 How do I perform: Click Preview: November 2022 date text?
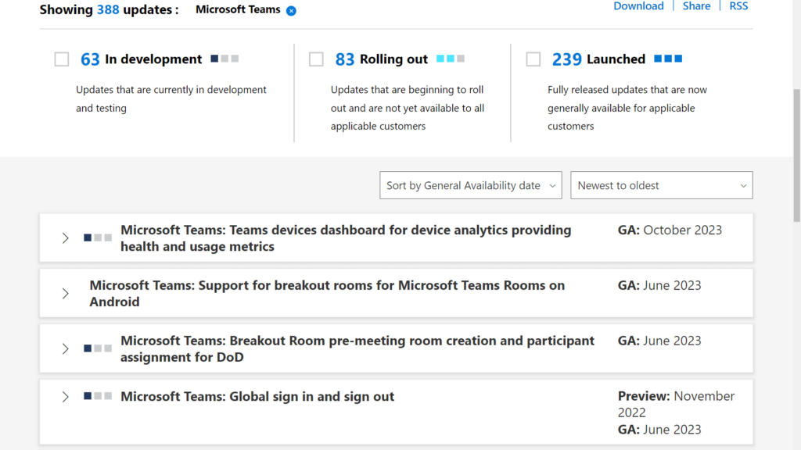click(x=677, y=404)
